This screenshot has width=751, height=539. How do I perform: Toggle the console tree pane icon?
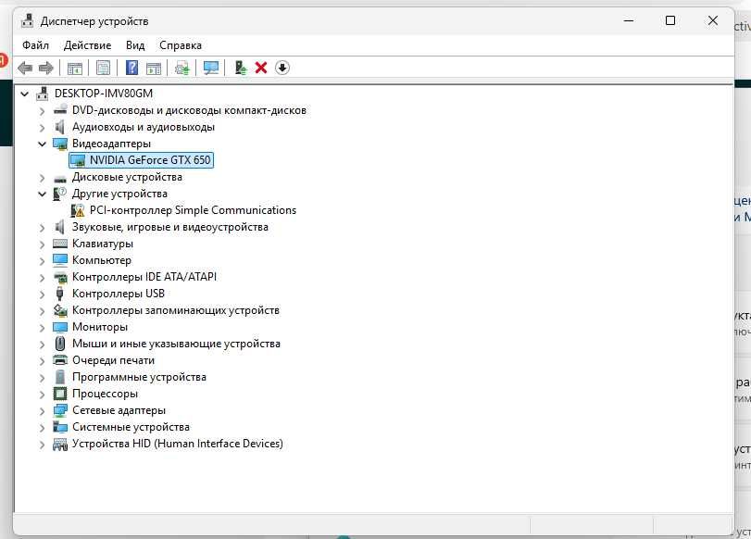pos(75,68)
